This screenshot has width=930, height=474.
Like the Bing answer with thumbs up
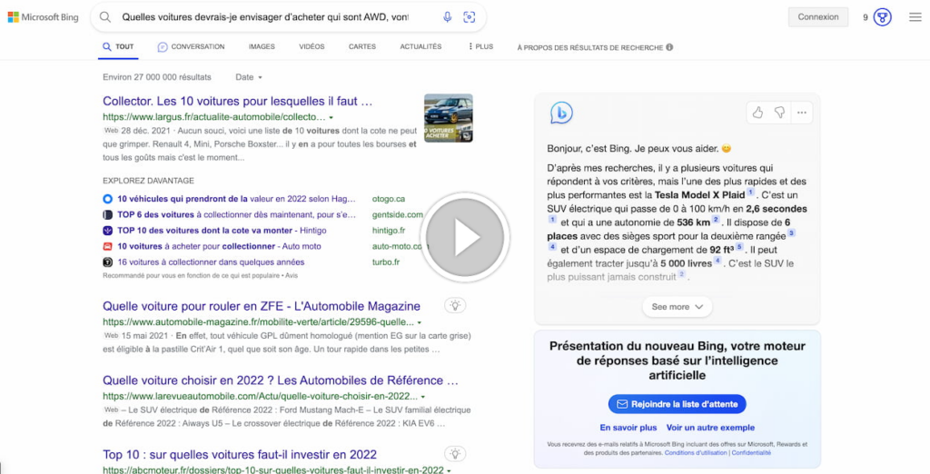758,113
